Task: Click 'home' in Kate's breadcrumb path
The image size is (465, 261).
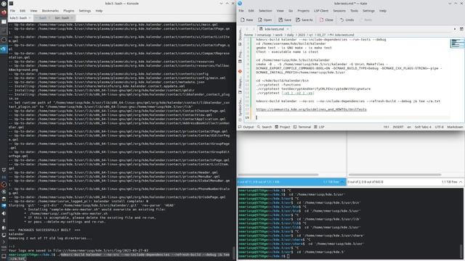Action: 248,35
